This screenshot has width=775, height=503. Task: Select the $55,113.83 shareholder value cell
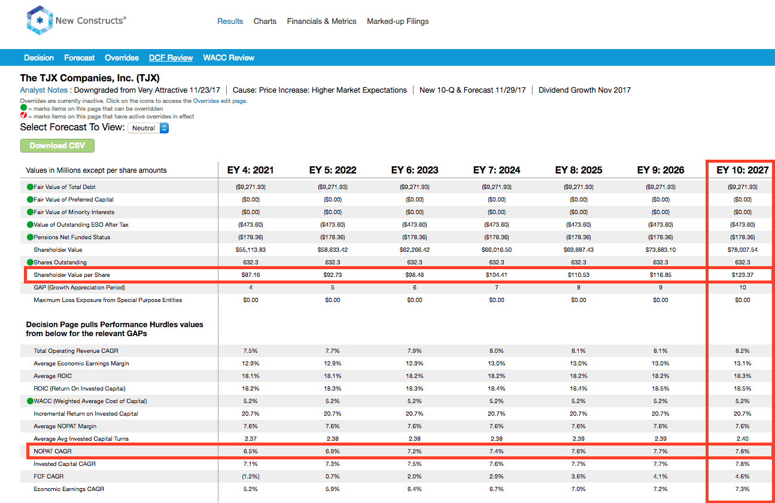click(251, 250)
